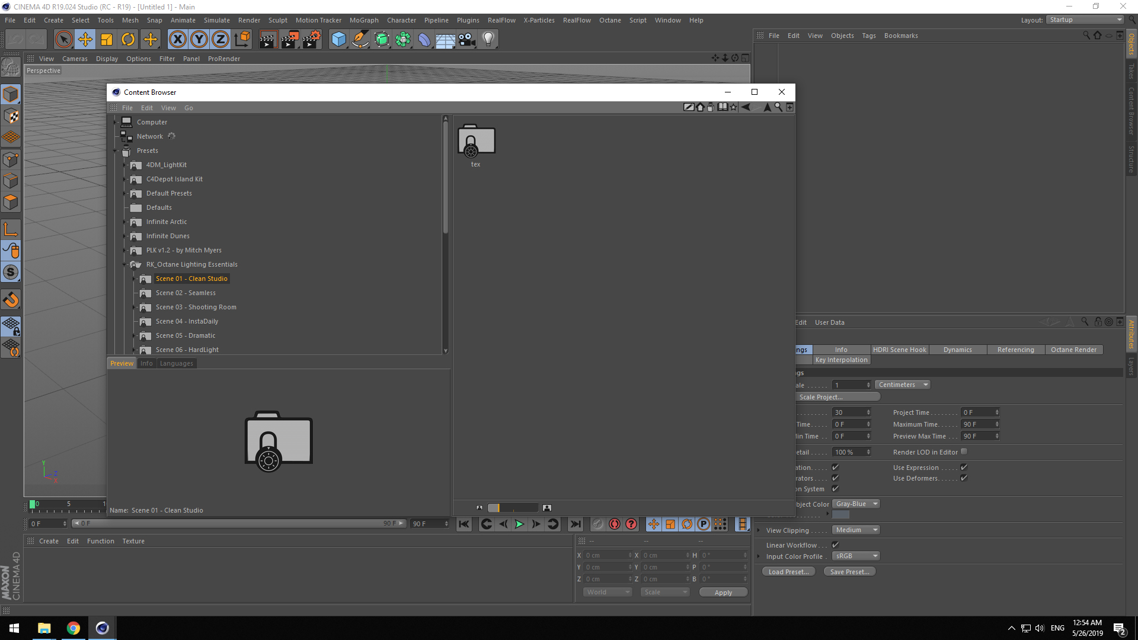Toggle Use Expression checkbox
The height and width of the screenshot is (640, 1138).
(x=964, y=468)
